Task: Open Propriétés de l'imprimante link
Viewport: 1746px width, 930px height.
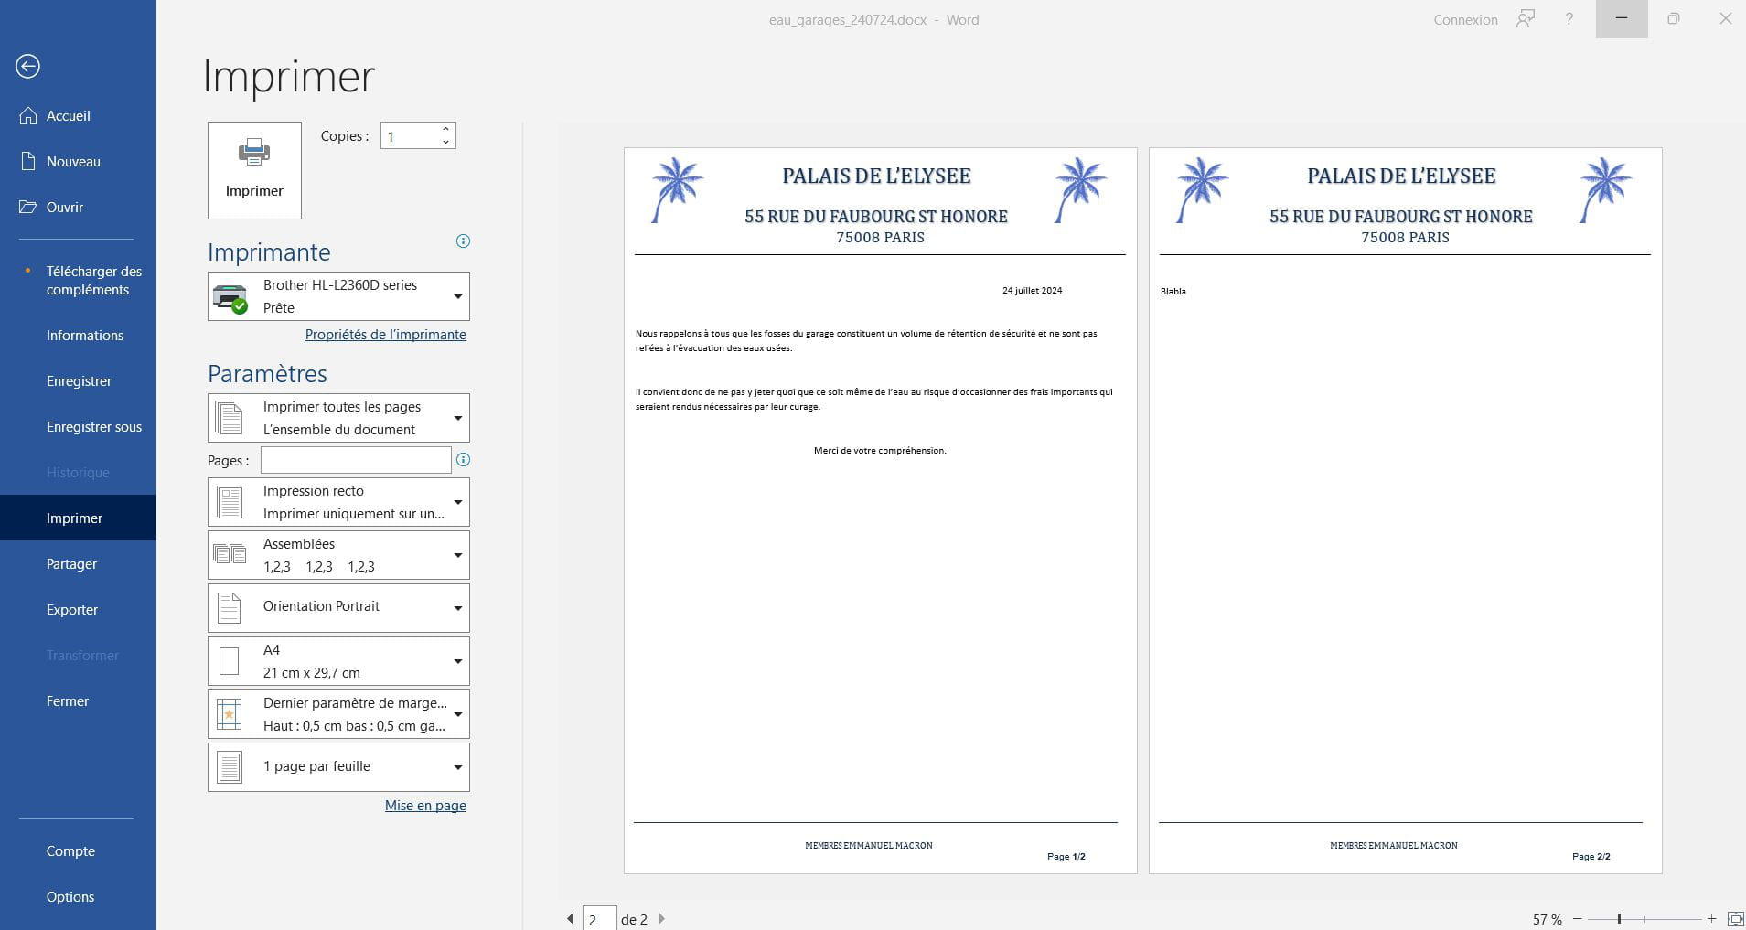Action: pos(386,335)
